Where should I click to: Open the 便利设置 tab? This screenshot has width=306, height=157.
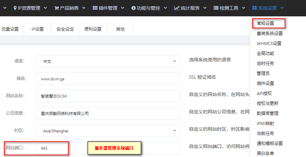pyautogui.click(x=93, y=29)
